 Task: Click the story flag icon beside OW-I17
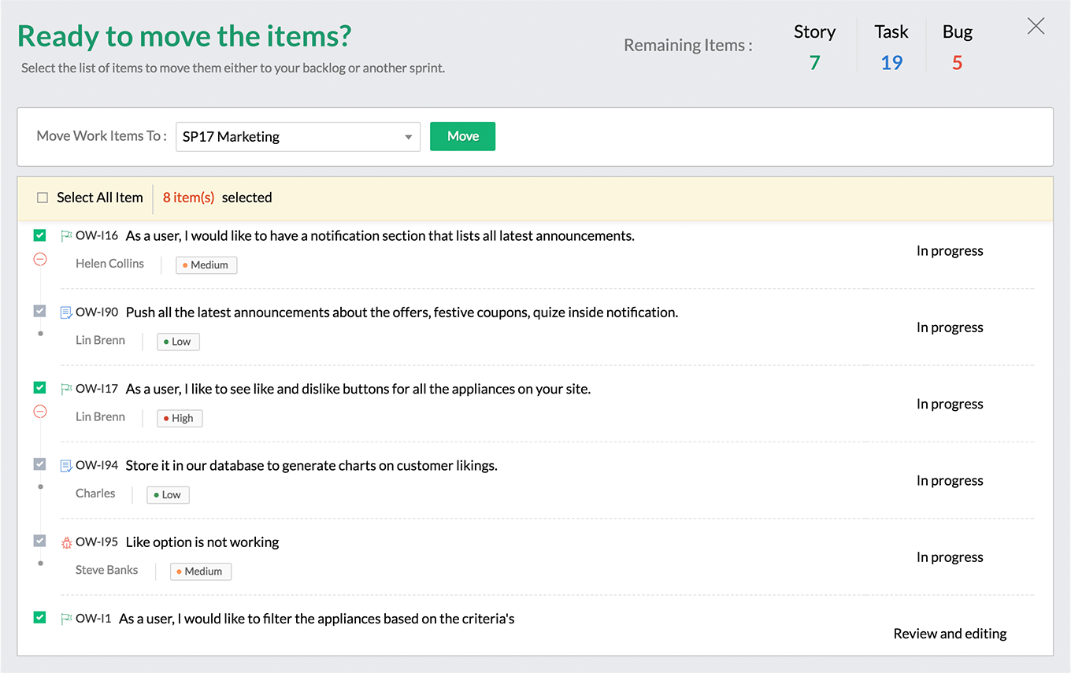click(x=66, y=389)
